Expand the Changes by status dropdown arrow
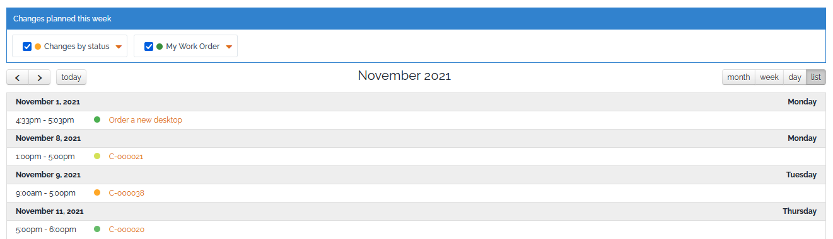Screen dimensions: 833x239 119,47
